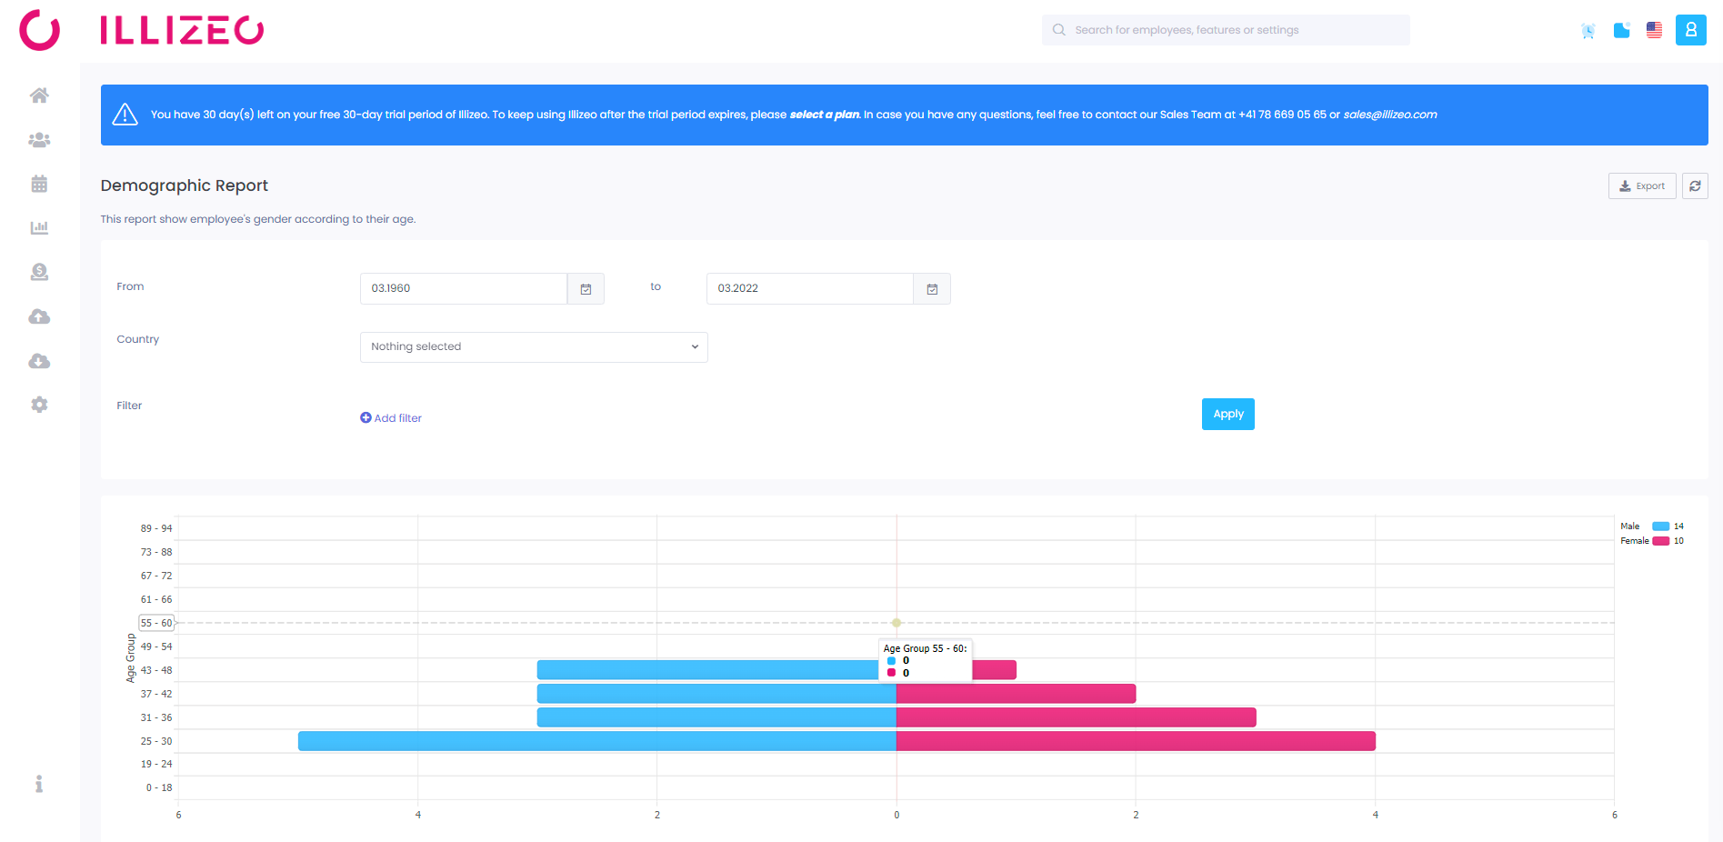Open the To date calendar picker icon
This screenshot has width=1723, height=842.
pyautogui.click(x=932, y=289)
